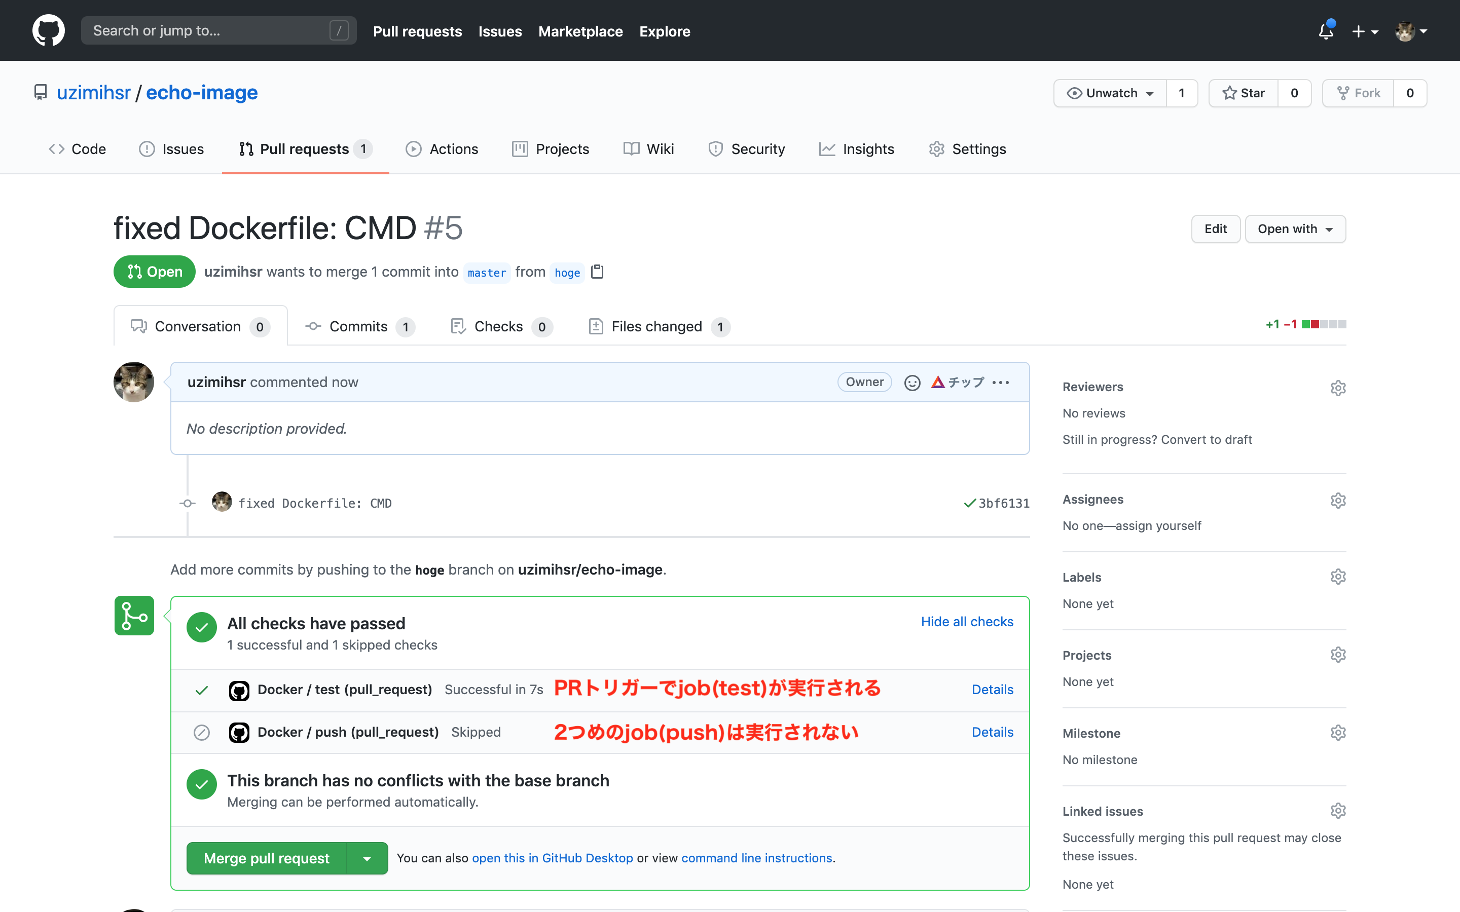Open Milestone settings gear
Viewport: 1460px width, 912px height.
1337,732
